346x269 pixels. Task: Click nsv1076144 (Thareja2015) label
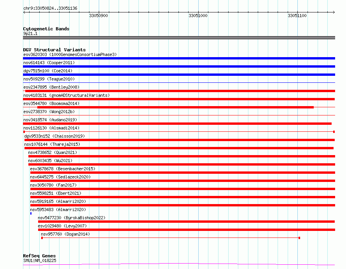click(52, 144)
